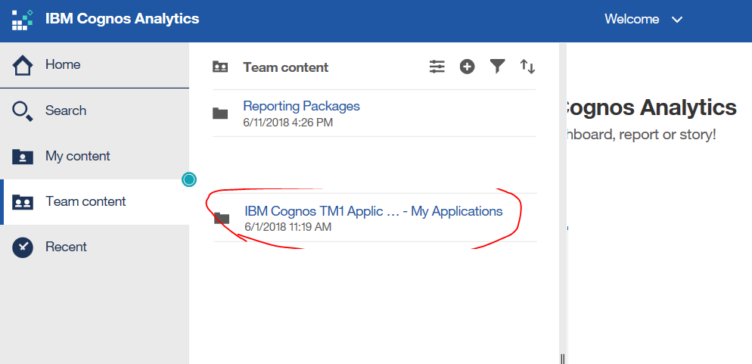
Task: Click the IBM Cognos Analytics logo icon
Action: [22, 20]
